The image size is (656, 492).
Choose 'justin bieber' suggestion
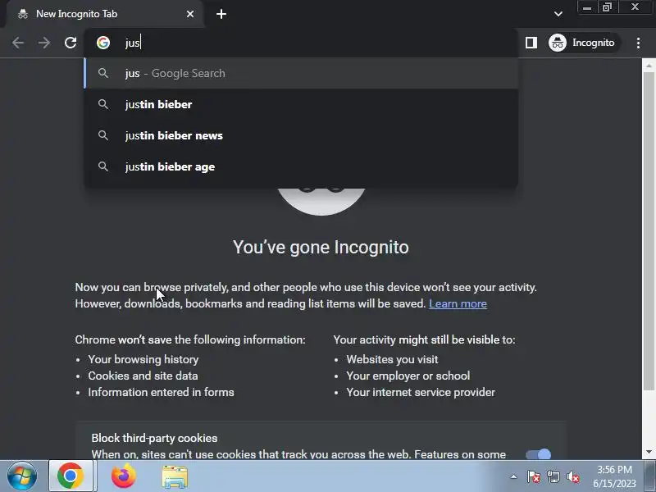(x=301, y=105)
